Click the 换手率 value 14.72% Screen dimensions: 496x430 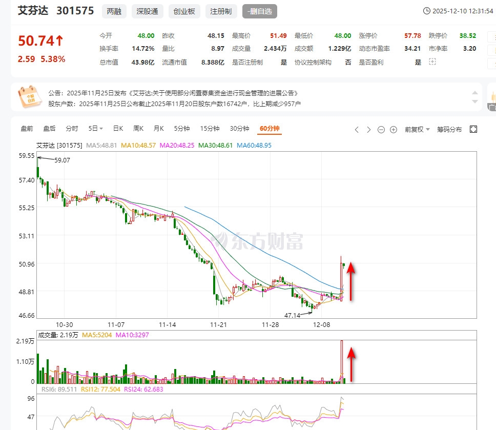tap(143, 49)
